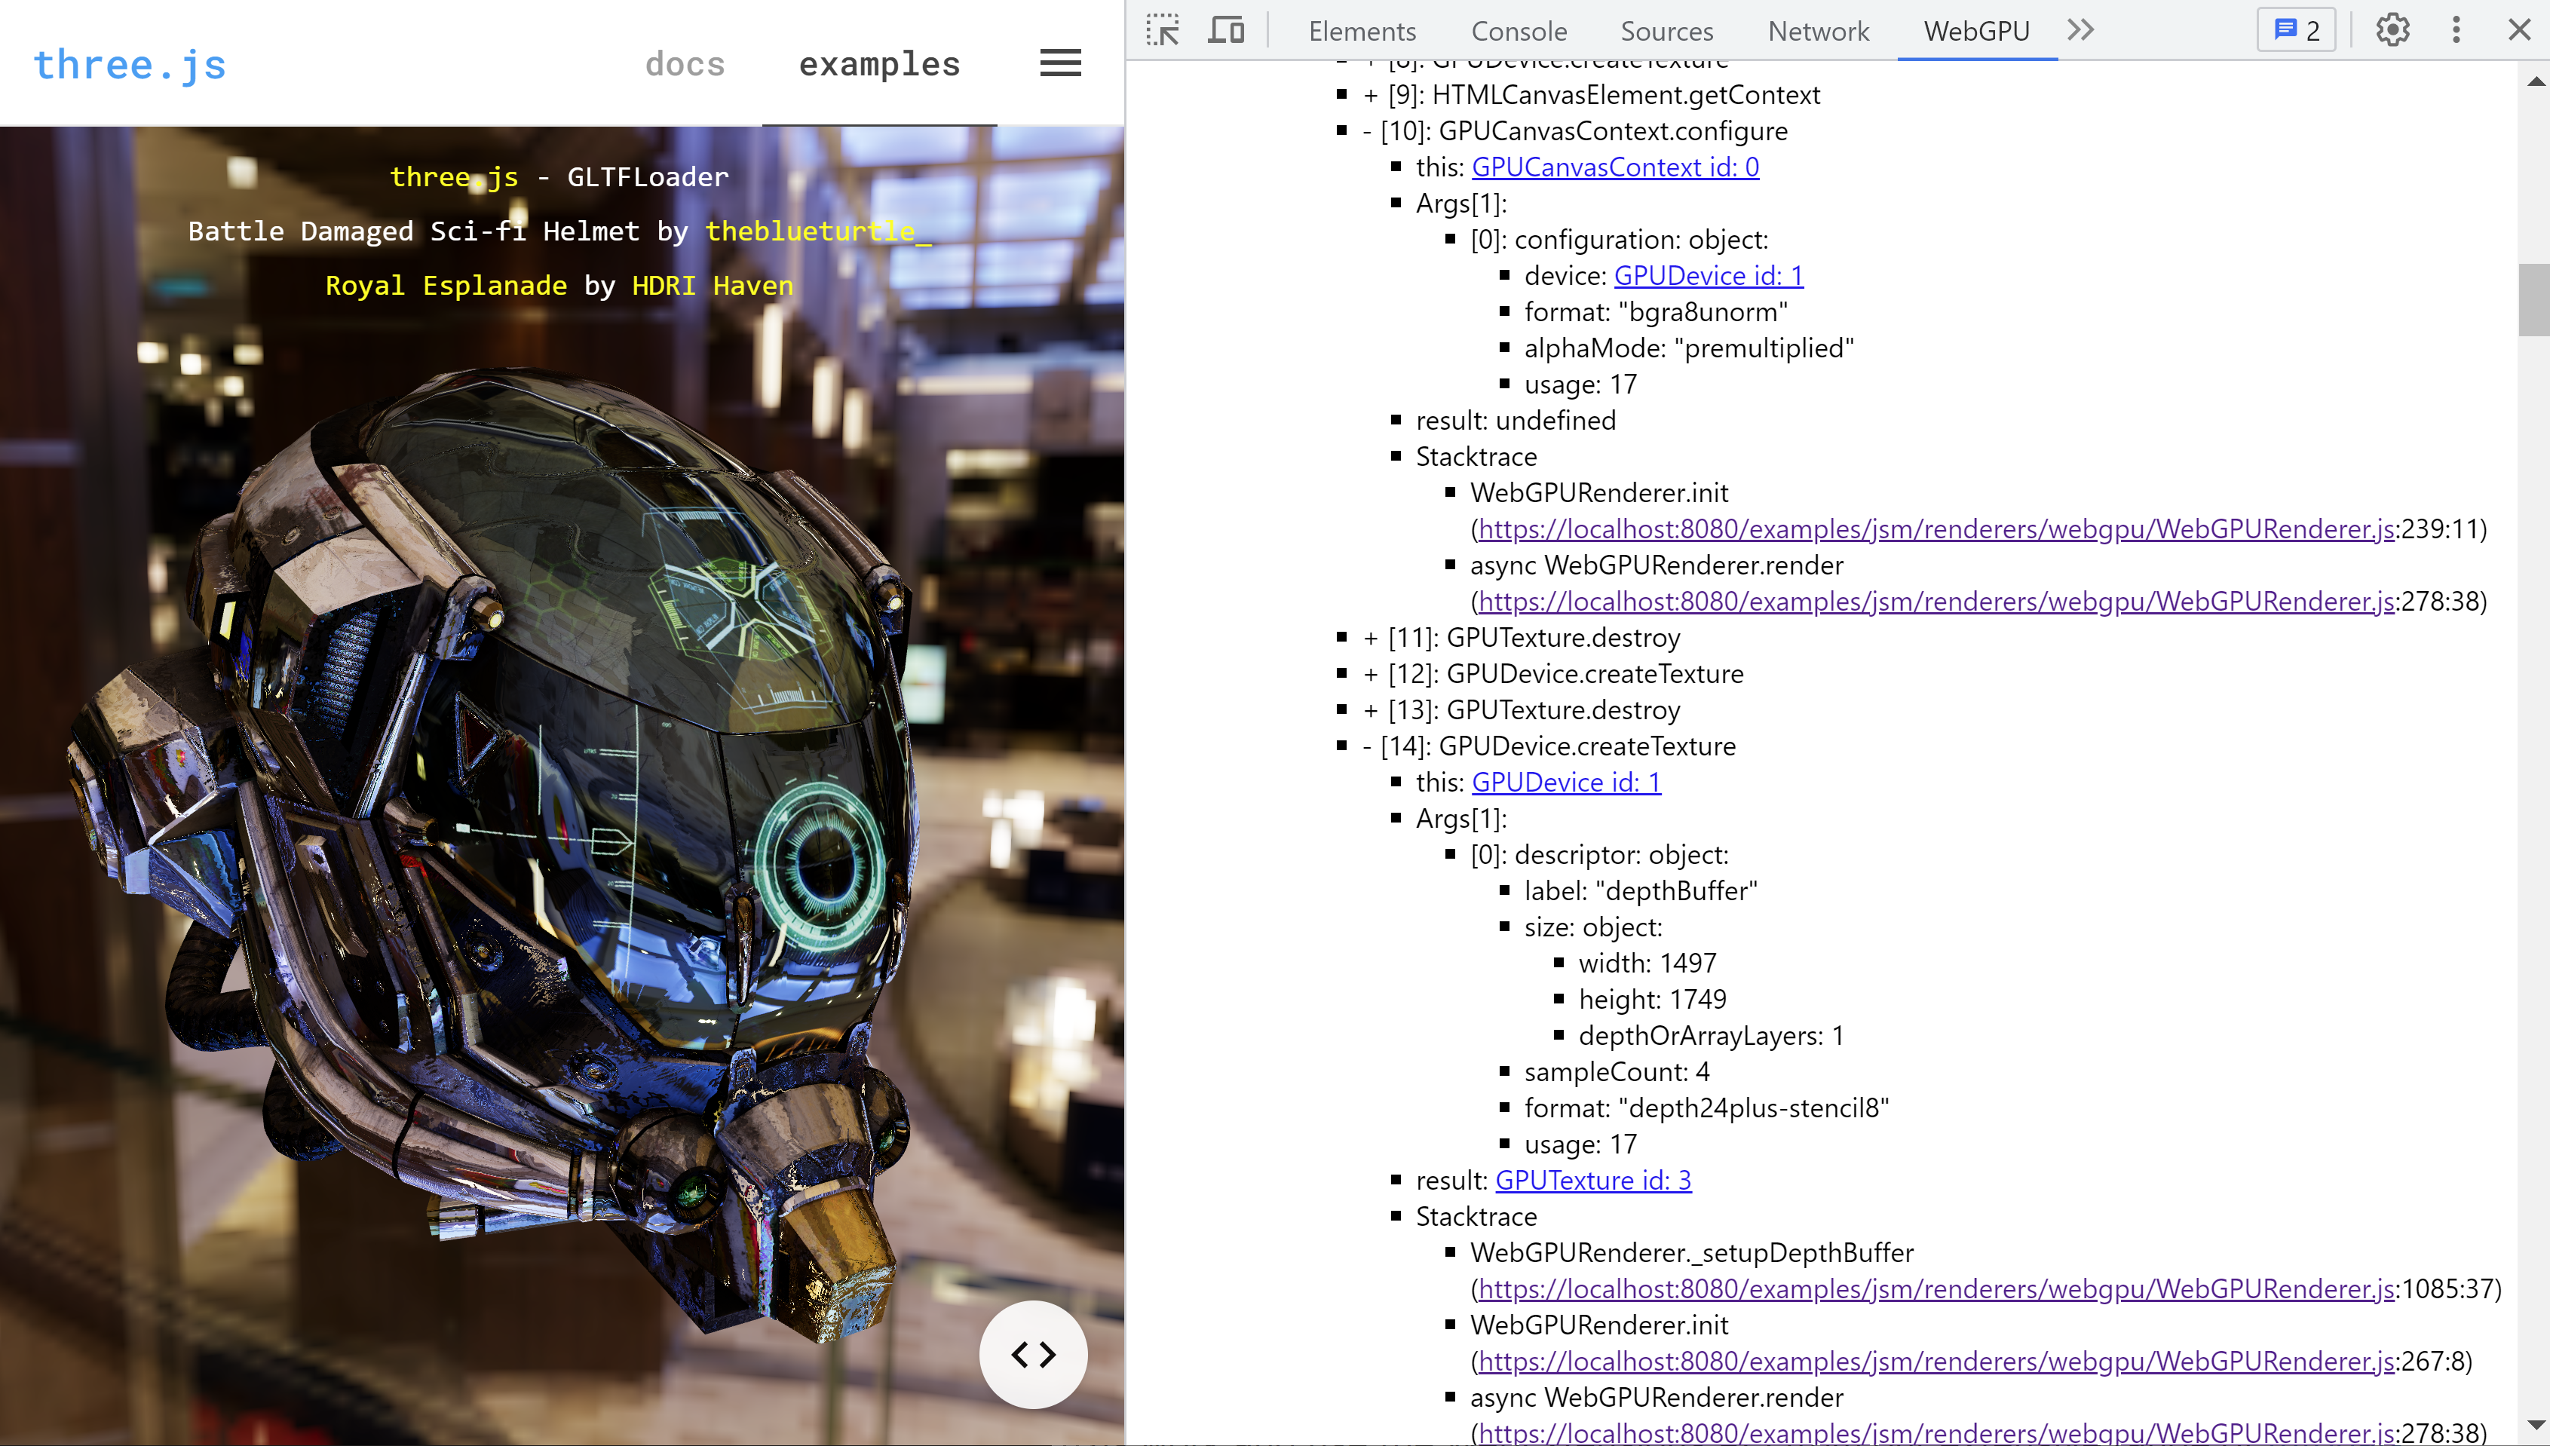Click the settings gear icon

(x=2392, y=29)
